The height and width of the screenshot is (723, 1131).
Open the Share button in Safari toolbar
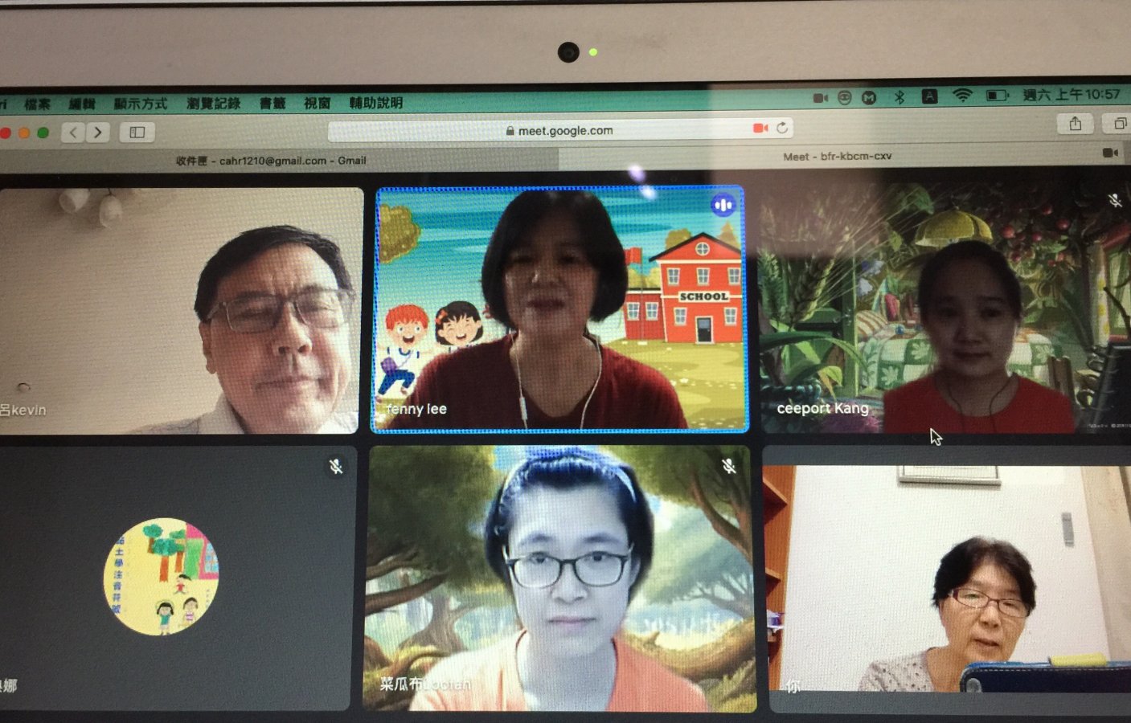pos(1076,123)
